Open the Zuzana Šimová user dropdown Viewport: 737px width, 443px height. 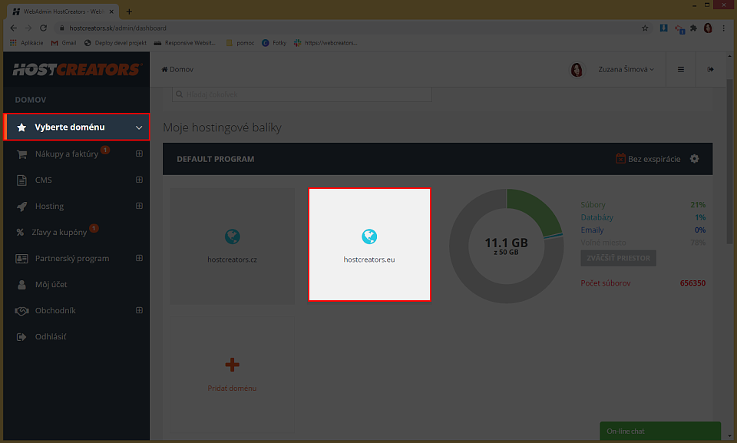click(626, 70)
